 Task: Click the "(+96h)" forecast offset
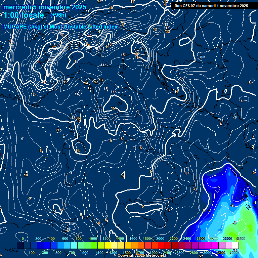point(58,15)
